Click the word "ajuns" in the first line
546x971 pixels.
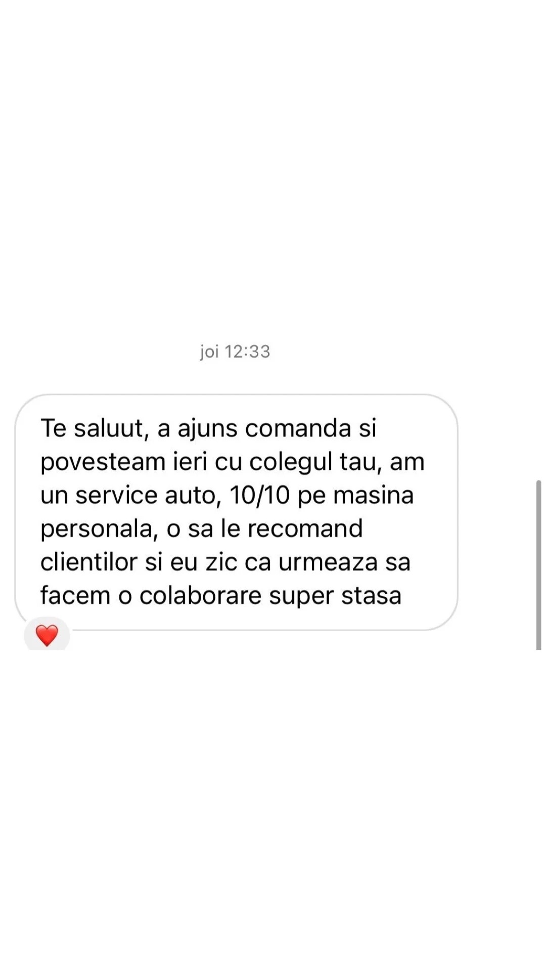point(207,429)
